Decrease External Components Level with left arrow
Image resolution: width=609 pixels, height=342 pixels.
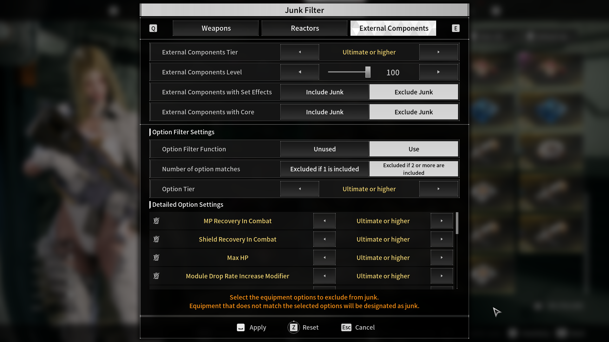click(x=300, y=72)
